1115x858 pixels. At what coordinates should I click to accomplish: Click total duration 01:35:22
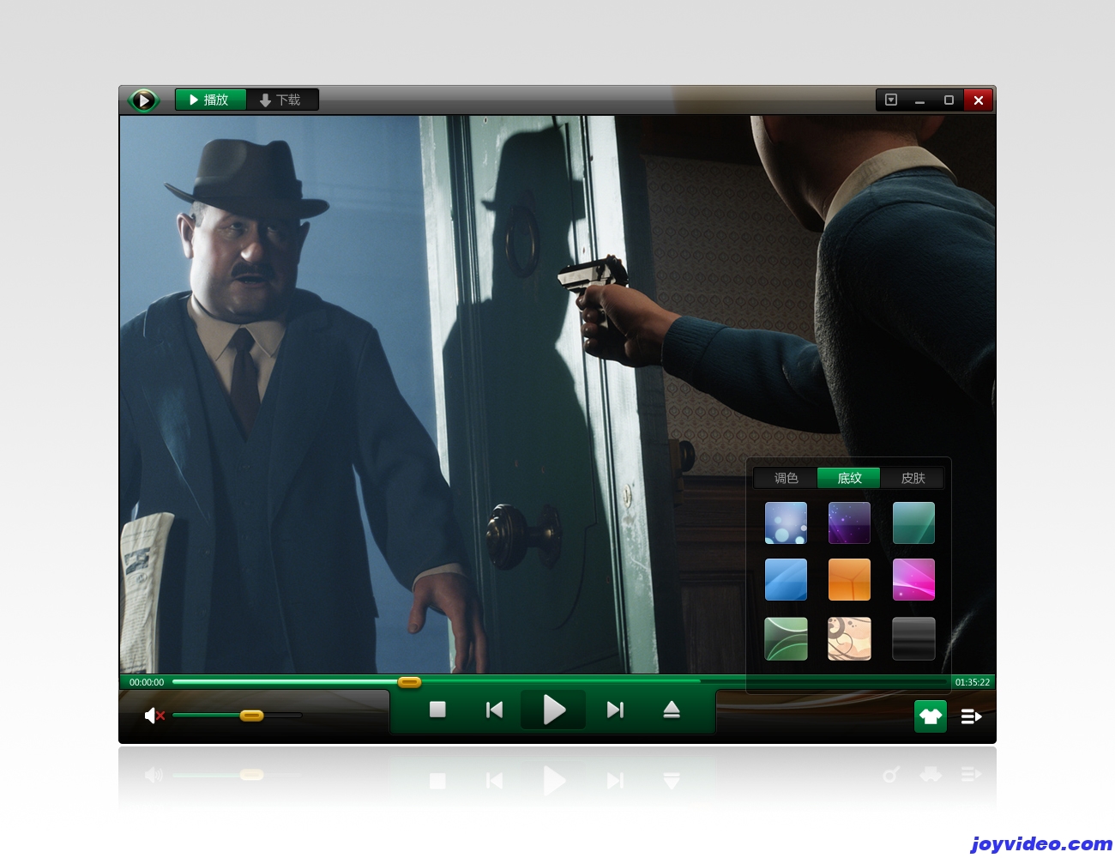973,682
